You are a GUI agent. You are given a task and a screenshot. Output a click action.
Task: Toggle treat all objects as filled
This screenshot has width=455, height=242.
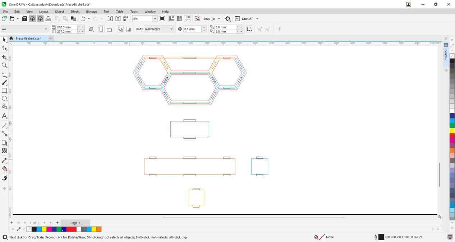point(249,29)
